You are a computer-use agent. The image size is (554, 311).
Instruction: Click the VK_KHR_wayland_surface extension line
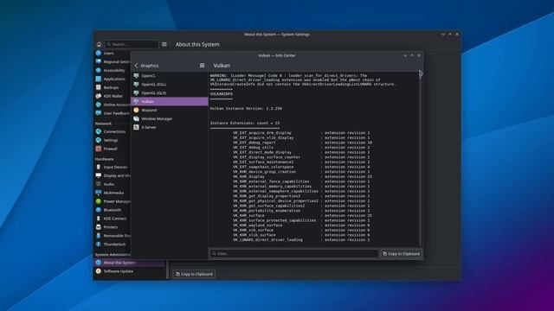(301, 225)
